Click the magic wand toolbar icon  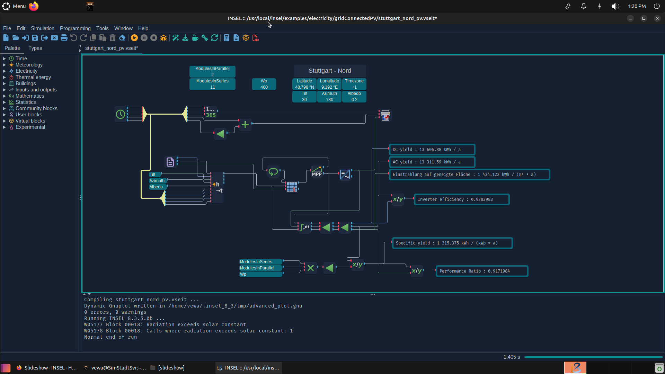[176, 38]
